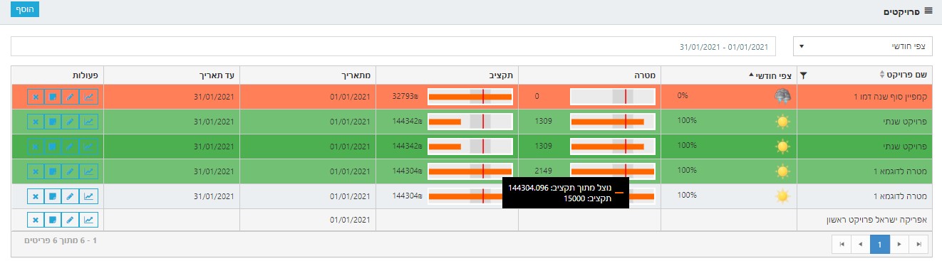Show chart for green מטרה לדוגמא 1 row
The height and width of the screenshot is (261, 942).
(88, 171)
